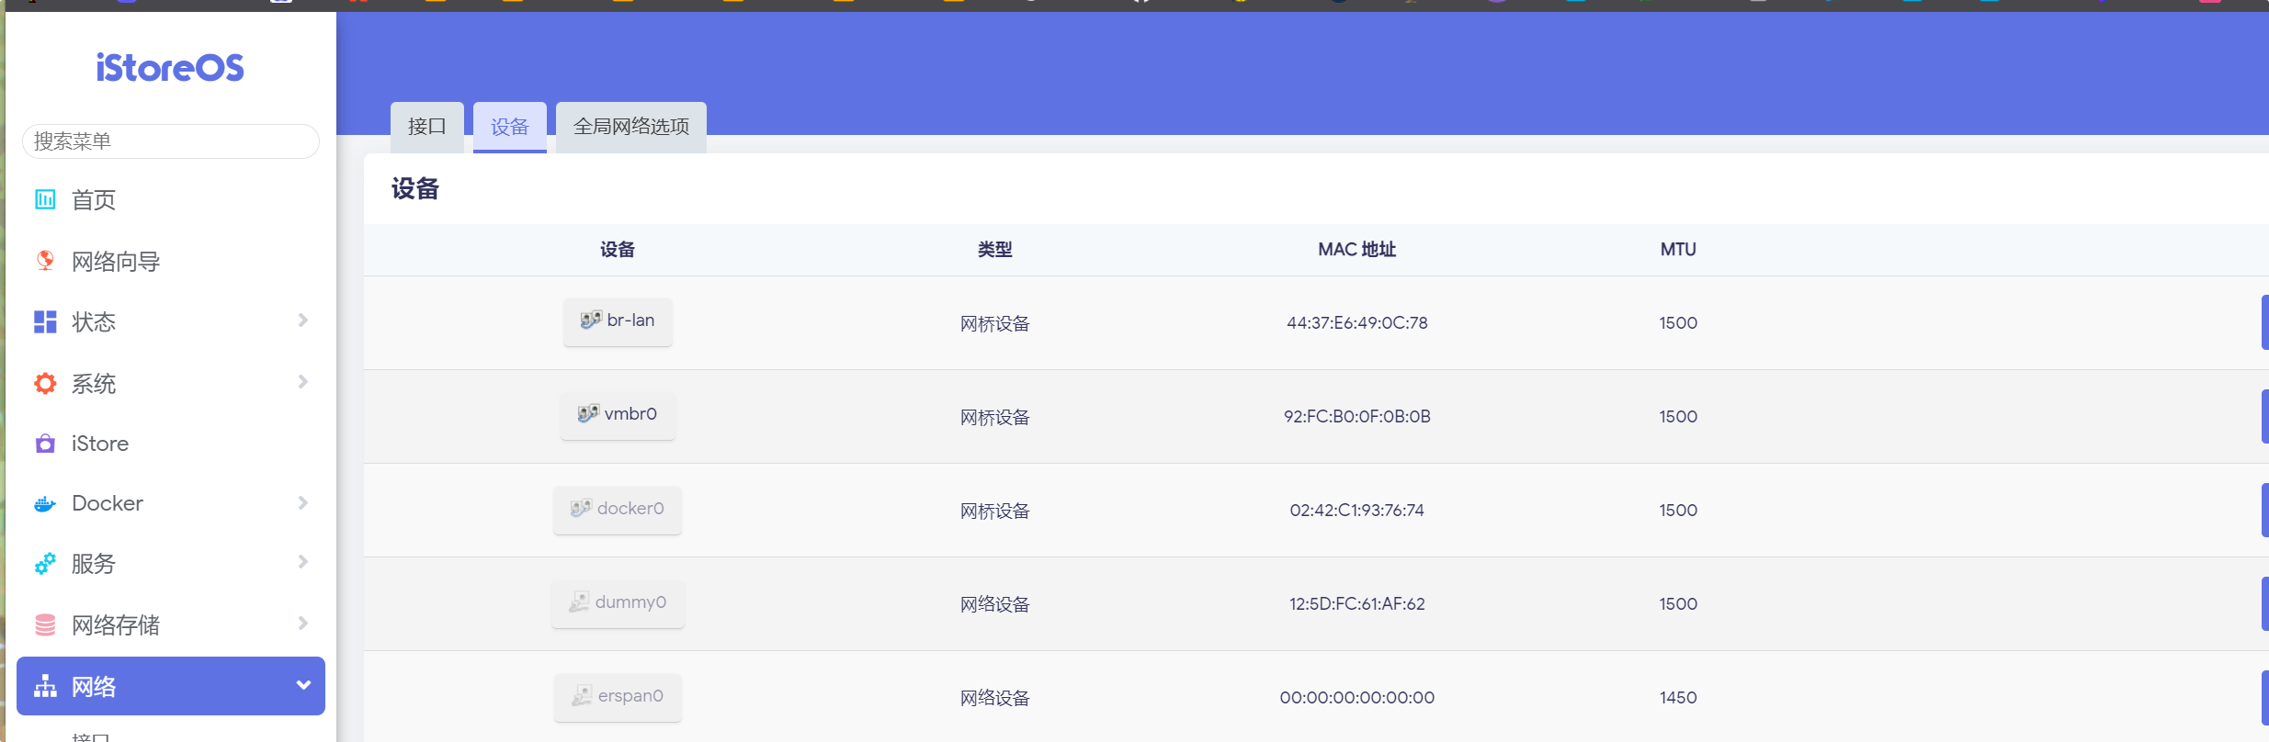Viewport: 2269px width, 742px height.
Task: Expand the 系统 submenu arrow
Action: click(x=303, y=382)
